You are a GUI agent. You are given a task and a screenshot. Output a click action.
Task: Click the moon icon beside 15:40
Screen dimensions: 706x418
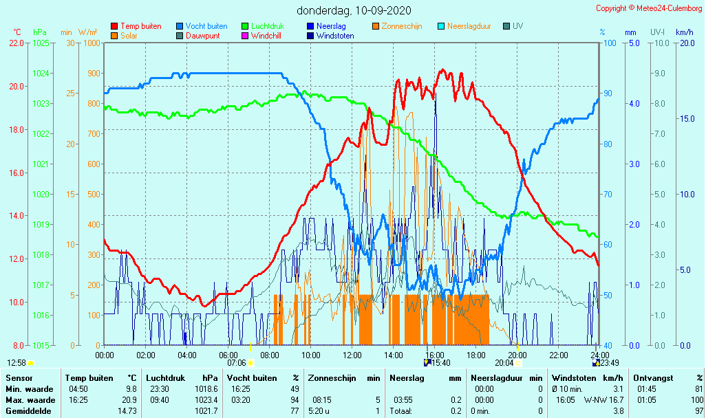point(428,362)
